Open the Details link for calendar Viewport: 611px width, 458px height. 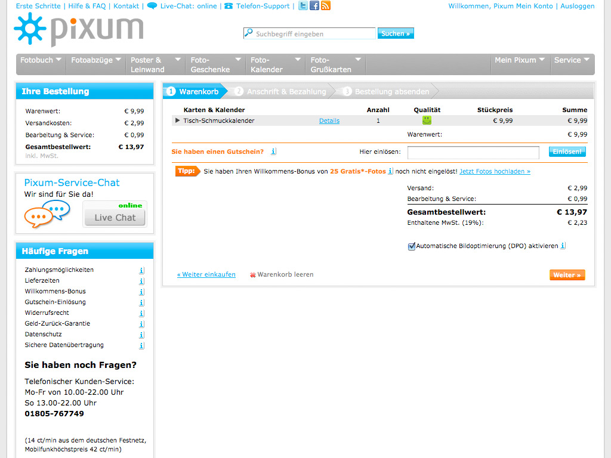coord(329,120)
